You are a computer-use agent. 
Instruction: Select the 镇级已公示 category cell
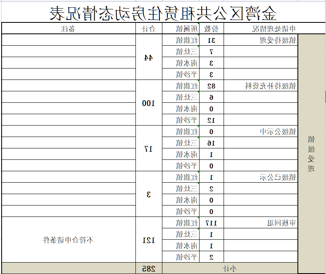(261, 177)
